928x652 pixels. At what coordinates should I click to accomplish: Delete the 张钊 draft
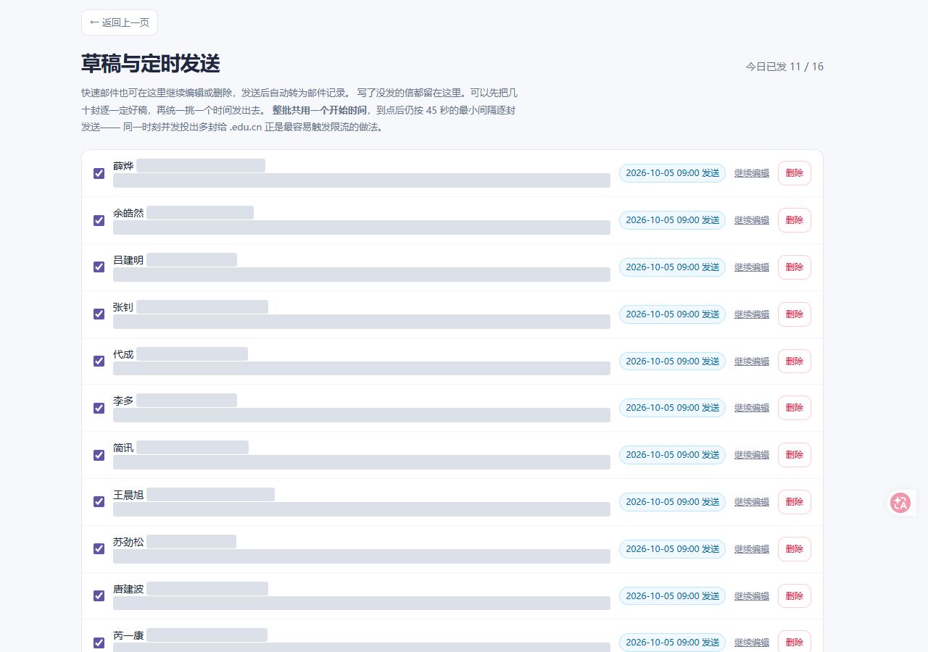coord(795,314)
